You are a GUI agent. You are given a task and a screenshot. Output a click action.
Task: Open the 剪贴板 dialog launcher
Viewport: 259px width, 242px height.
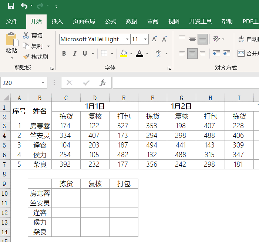click(52, 68)
